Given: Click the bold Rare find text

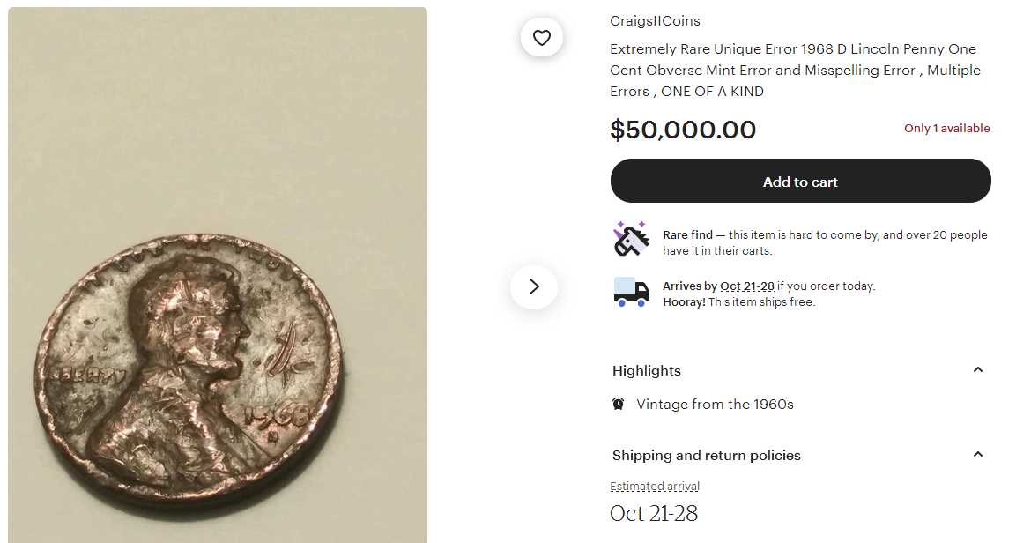Looking at the screenshot, I should [x=687, y=235].
